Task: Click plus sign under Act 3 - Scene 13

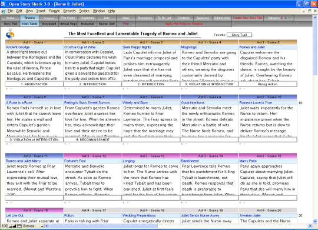Action: 123,202
